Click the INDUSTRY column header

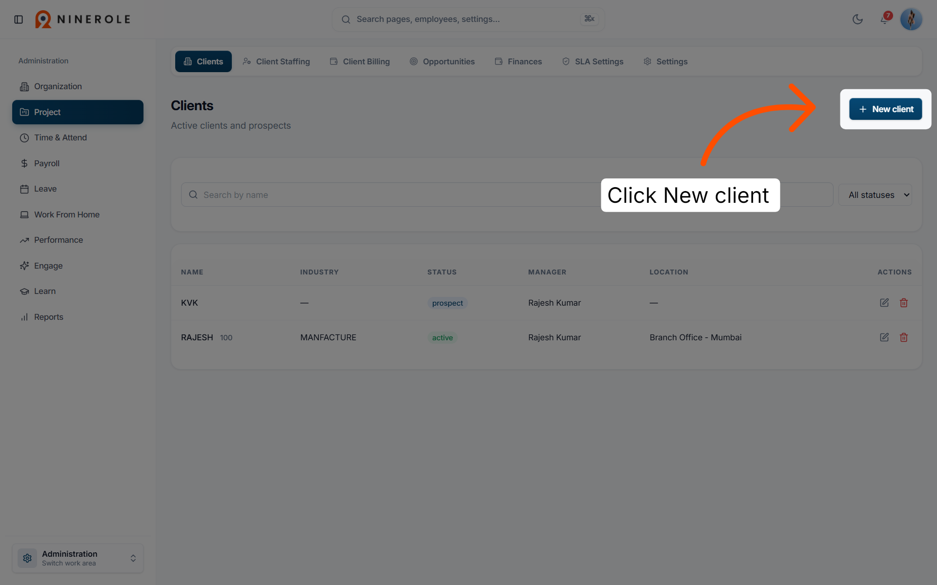click(x=319, y=272)
